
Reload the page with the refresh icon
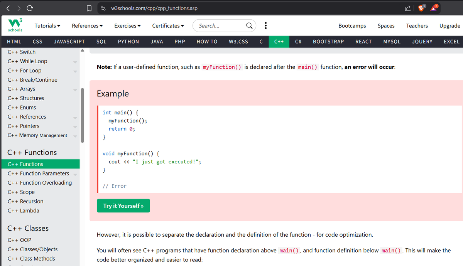click(x=30, y=8)
